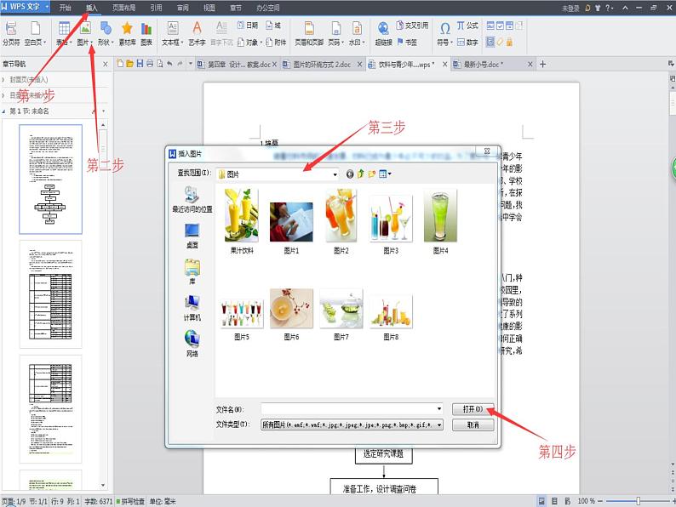This screenshot has height=507, width=676.
Task: Click the 图片 picture icon in ribbon
Action: click(x=85, y=29)
